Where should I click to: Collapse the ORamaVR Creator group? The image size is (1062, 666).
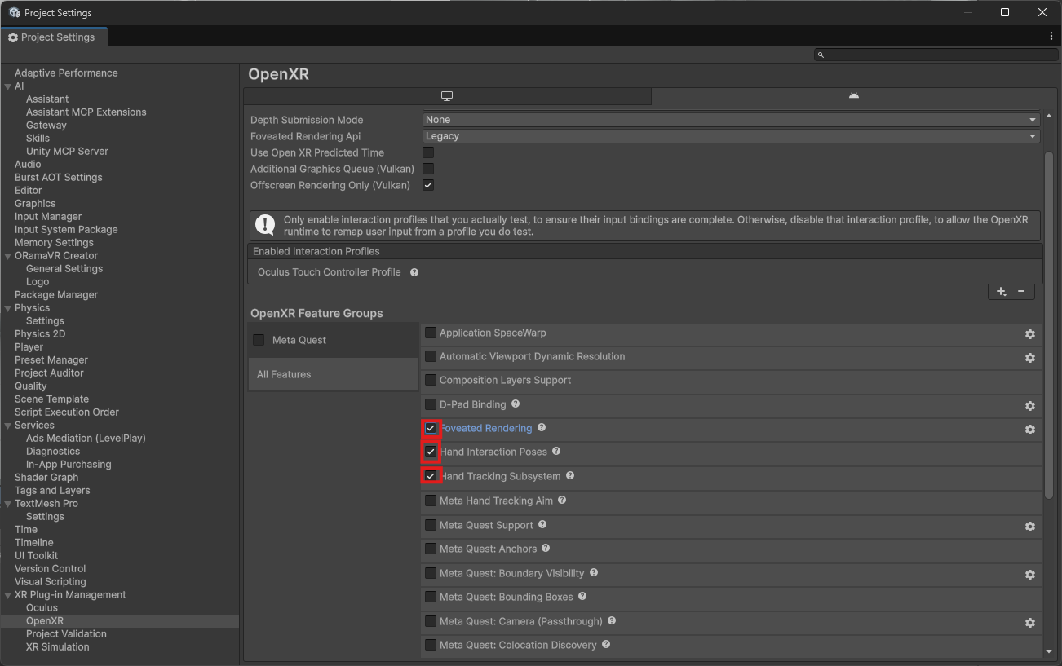click(8, 255)
